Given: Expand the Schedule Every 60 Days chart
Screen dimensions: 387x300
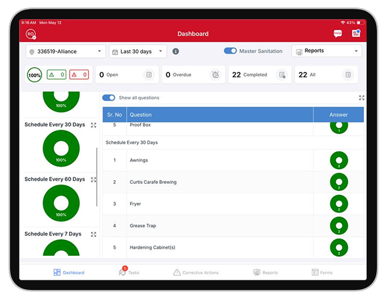Looking at the screenshot, I should coord(94,179).
